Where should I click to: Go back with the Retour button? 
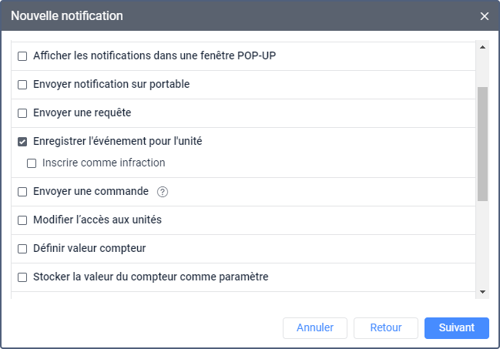386,328
